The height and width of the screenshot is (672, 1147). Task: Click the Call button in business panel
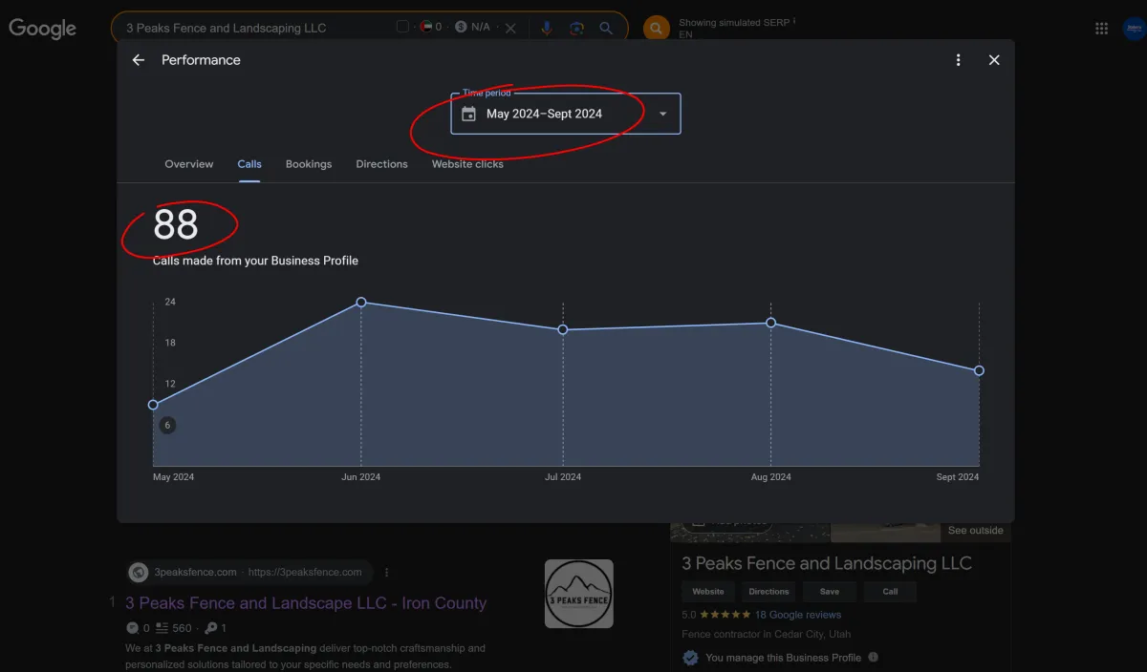coord(890,592)
